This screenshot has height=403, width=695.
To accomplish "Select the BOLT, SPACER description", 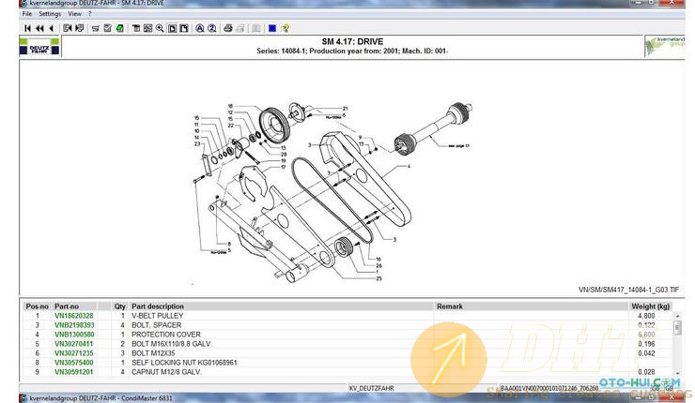I will click(157, 325).
